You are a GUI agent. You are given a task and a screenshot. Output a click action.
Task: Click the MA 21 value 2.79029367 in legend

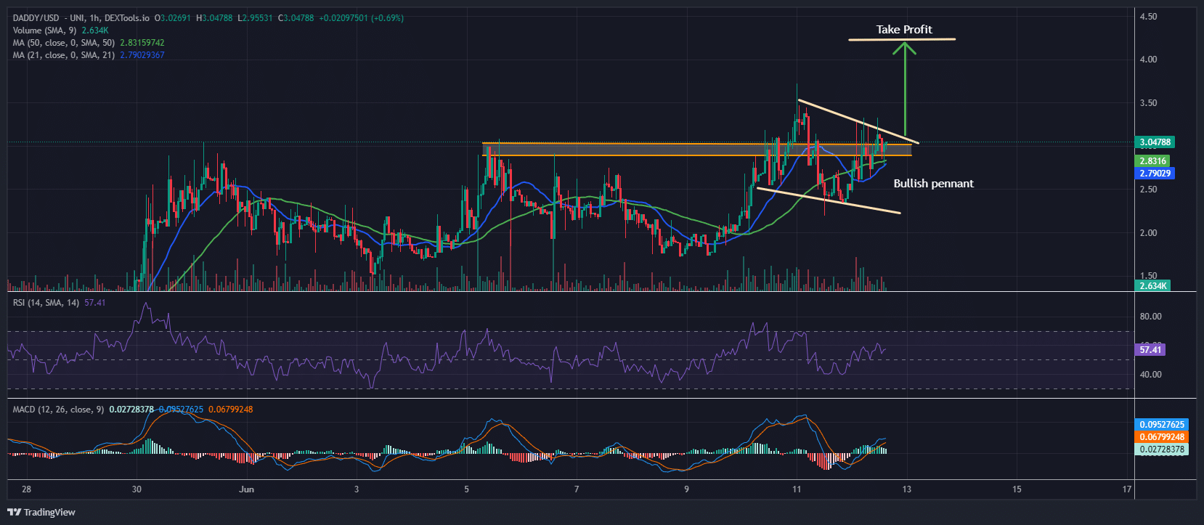pyautogui.click(x=142, y=55)
